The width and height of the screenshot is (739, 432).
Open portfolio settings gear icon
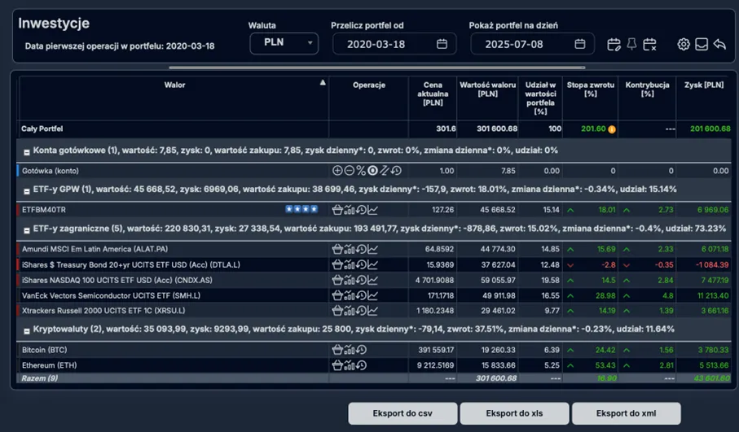(684, 44)
